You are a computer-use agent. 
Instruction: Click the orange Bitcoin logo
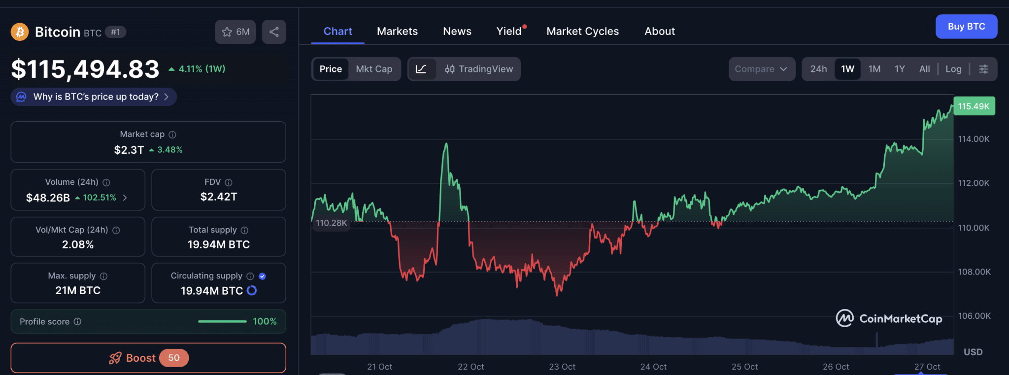tap(20, 32)
